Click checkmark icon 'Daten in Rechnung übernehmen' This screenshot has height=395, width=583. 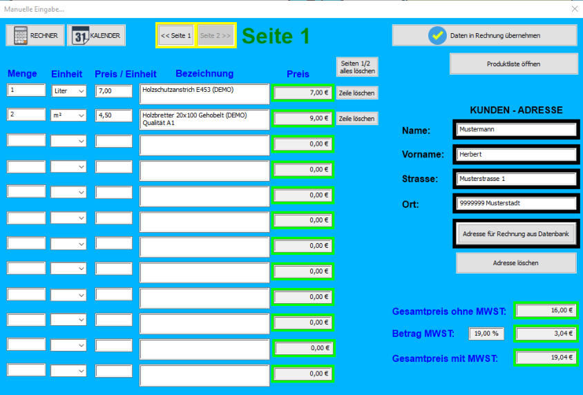pos(437,36)
